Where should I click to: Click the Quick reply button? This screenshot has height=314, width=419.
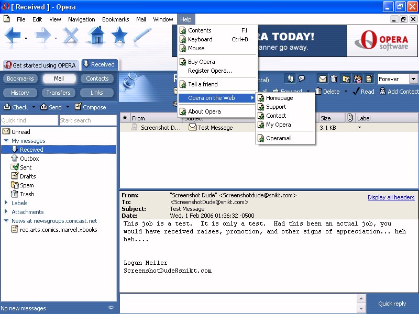(x=392, y=304)
